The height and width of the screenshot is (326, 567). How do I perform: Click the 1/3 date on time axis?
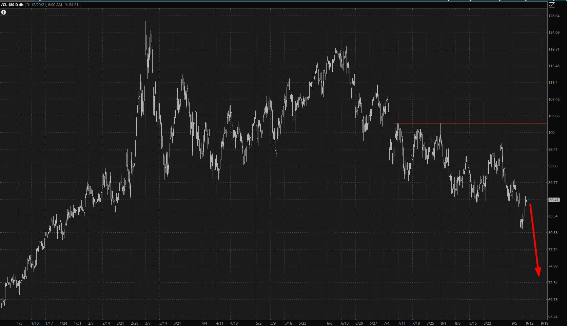coord(20,323)
